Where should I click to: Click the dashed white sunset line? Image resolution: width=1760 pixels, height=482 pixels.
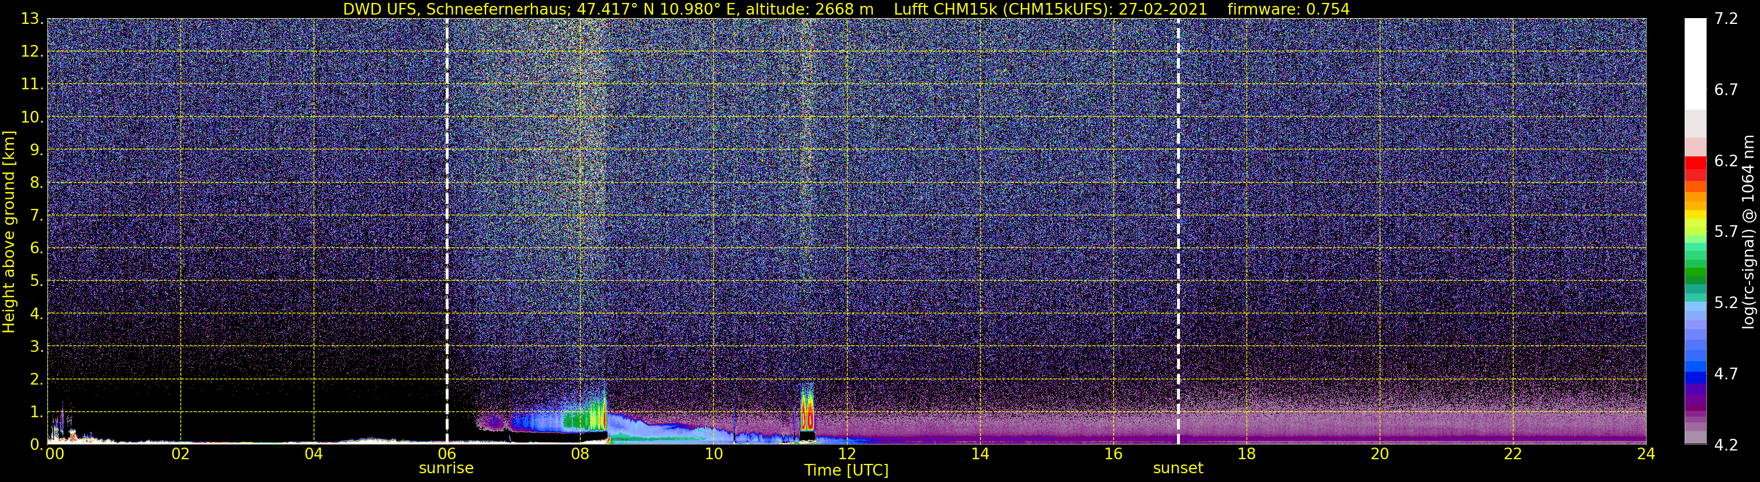1178,230
